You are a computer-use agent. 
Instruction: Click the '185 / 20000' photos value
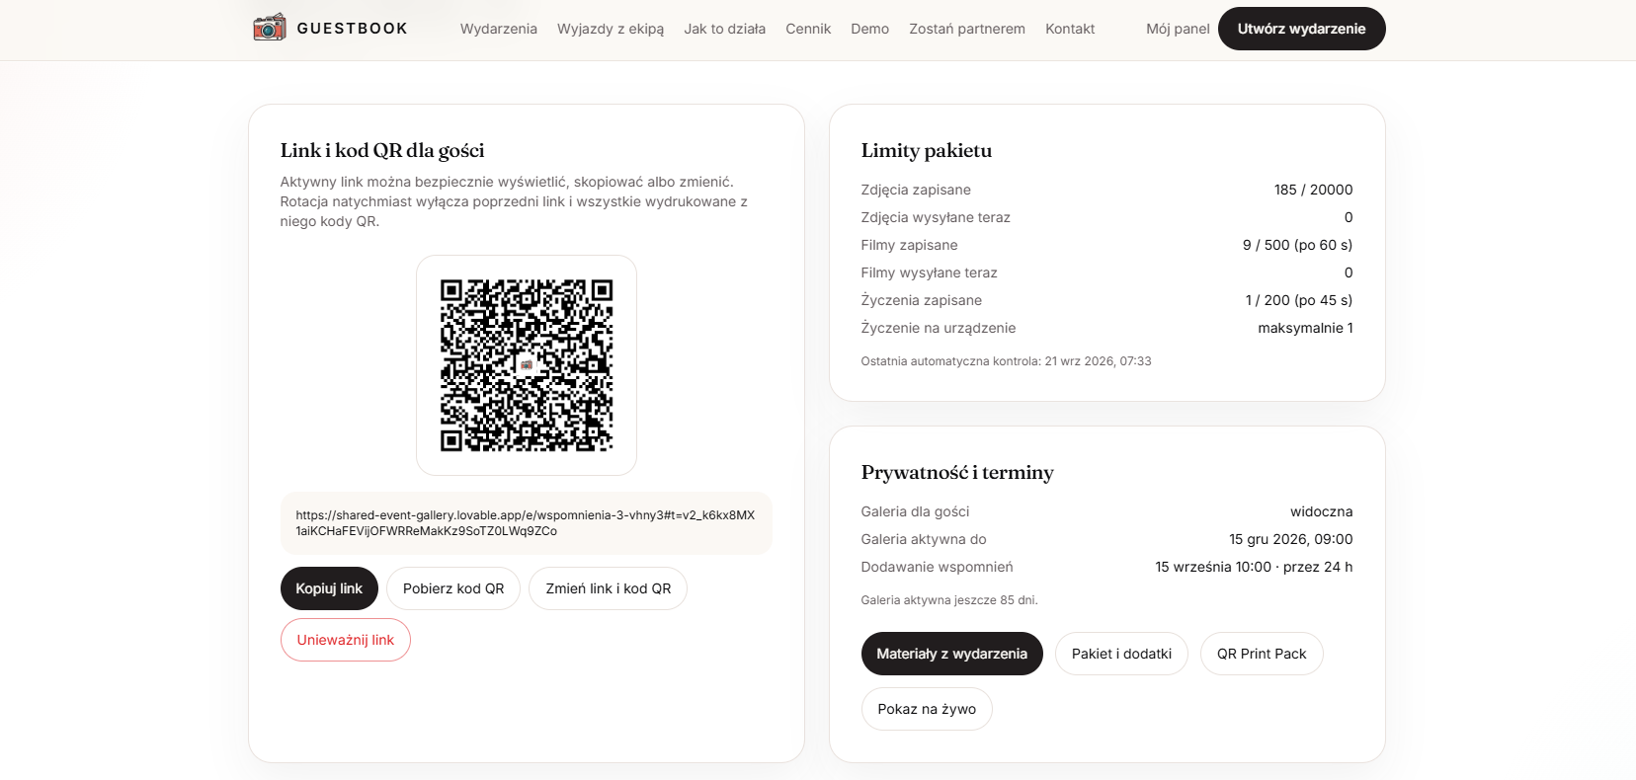coord(1314,190)
